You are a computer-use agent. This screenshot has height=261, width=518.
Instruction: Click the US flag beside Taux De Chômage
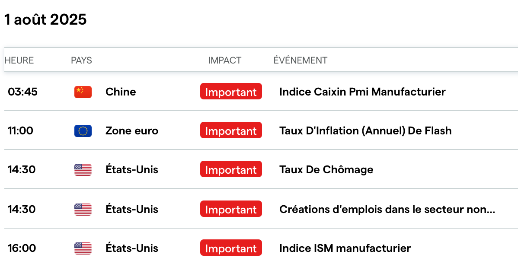tap(83, 170)
